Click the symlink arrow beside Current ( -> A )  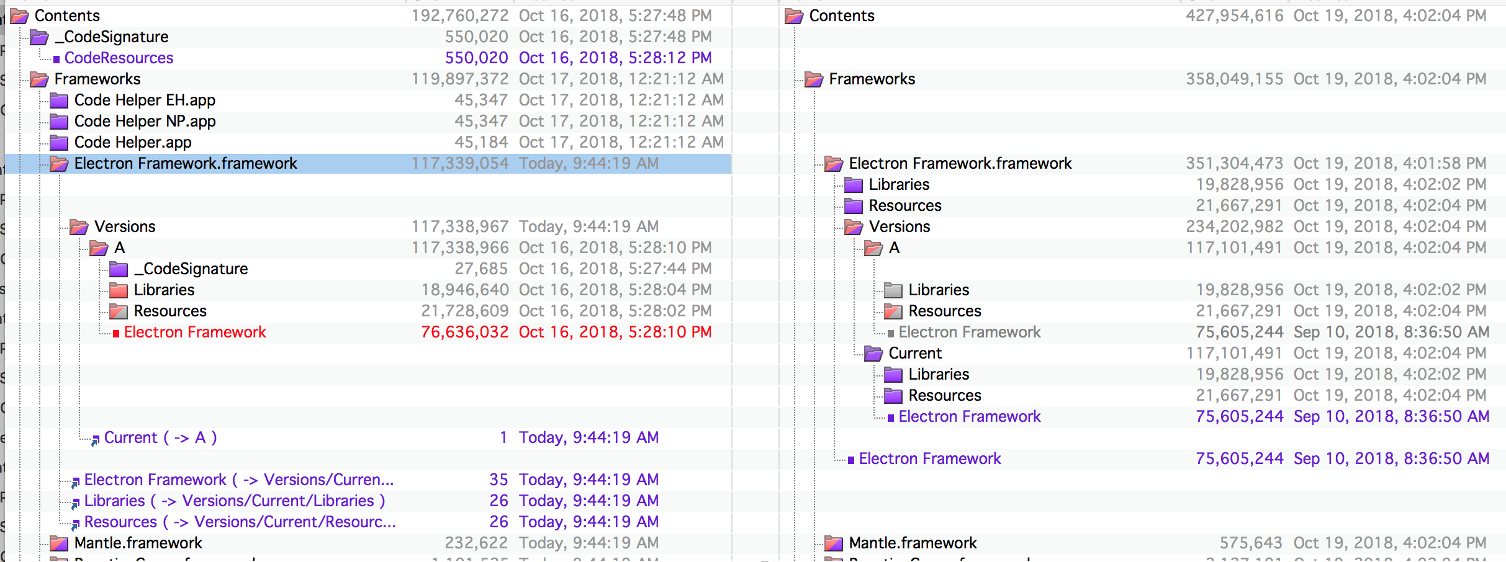tap(94, 440)
